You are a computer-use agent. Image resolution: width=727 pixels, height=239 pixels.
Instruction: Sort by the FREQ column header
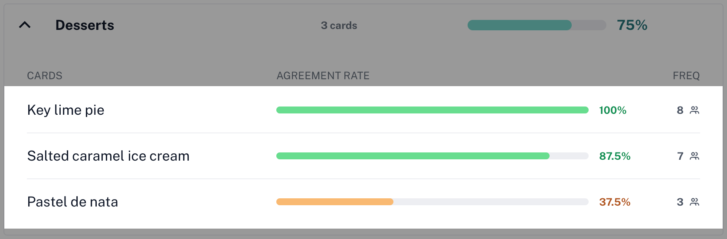point(686,76)
